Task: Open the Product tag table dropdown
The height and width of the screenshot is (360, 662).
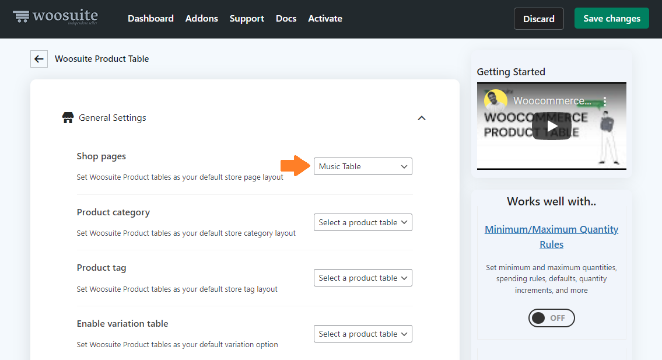Action: [363, 278]
